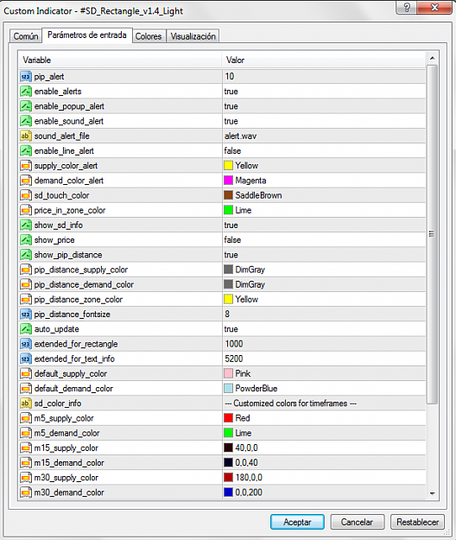The width and height of the screenshot is (456, 540).
Task: Click the vertical scrollbar thumb
Action: point(433,234)
